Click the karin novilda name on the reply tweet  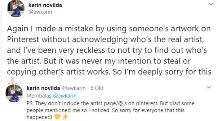coord(43,88)
